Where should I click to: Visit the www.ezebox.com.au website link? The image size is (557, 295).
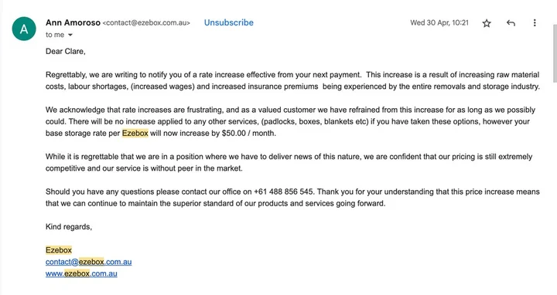tap(81, 273)
